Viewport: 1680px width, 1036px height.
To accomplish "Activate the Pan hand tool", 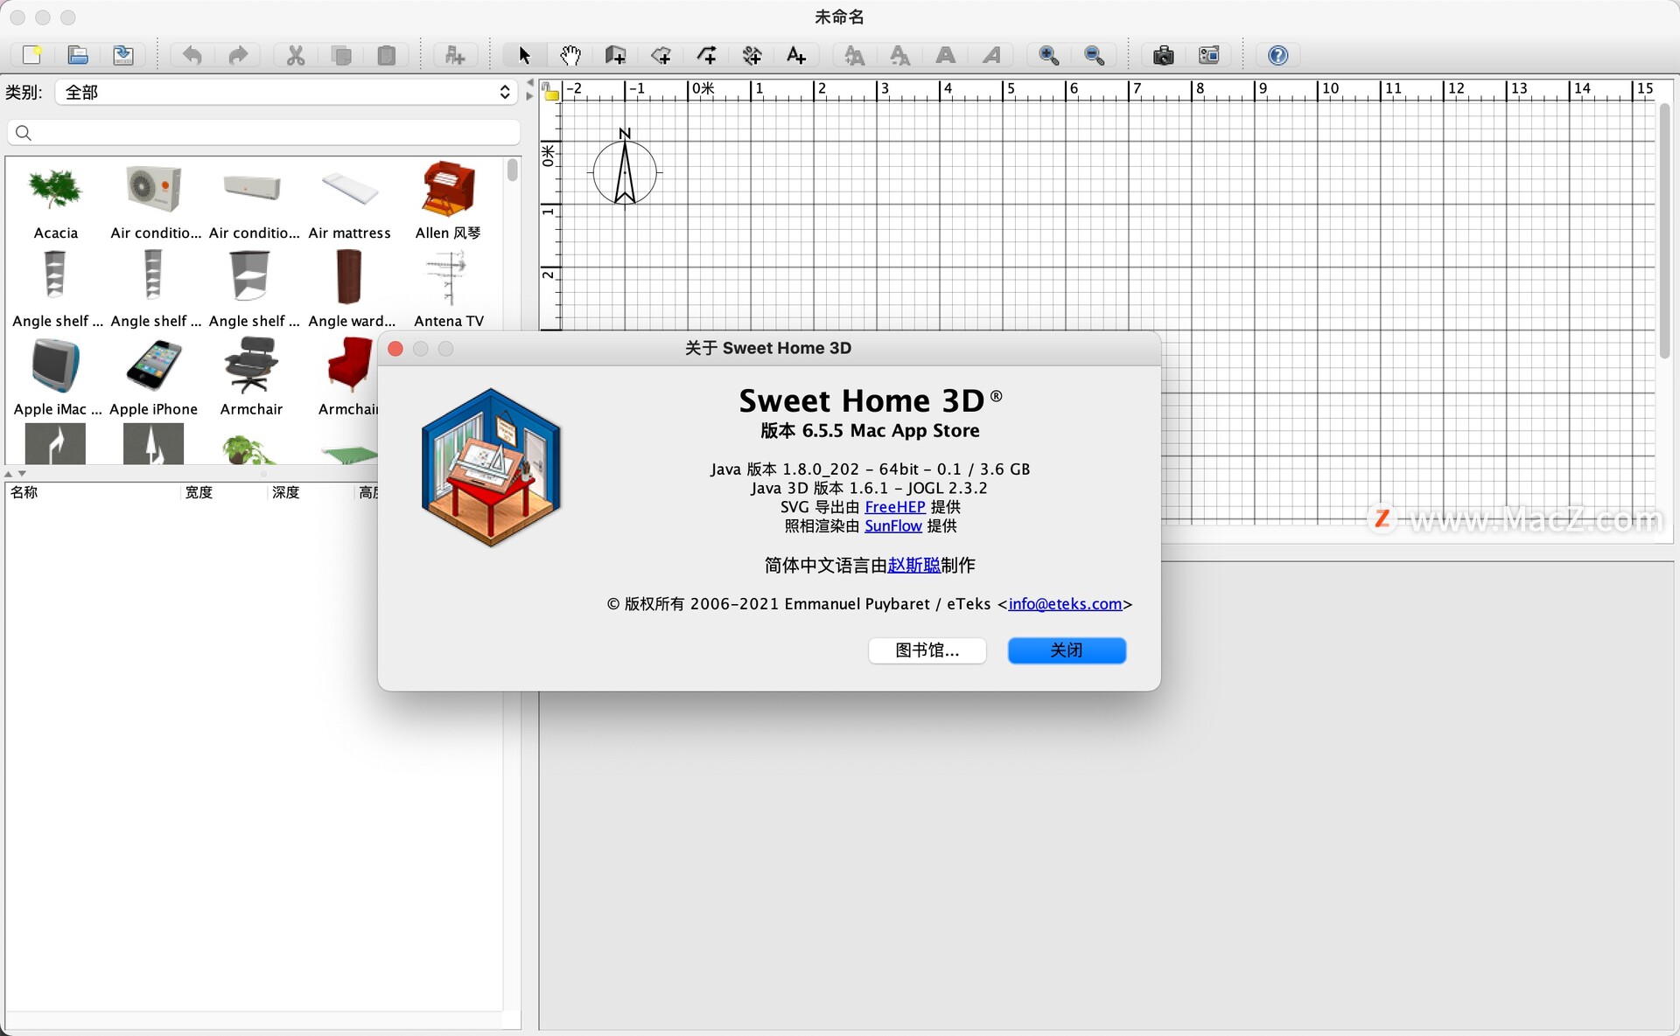I will [570, 55].
